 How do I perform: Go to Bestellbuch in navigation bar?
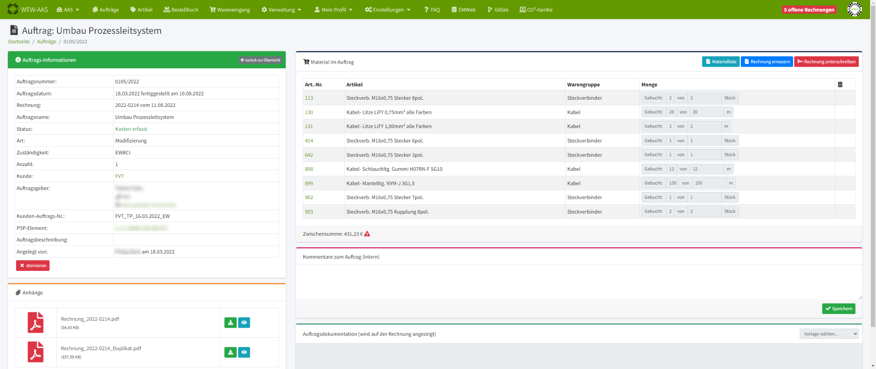point(181,9)
